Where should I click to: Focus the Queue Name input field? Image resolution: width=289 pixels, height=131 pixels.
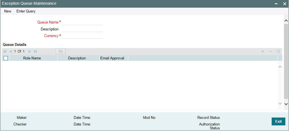point(82,22)
